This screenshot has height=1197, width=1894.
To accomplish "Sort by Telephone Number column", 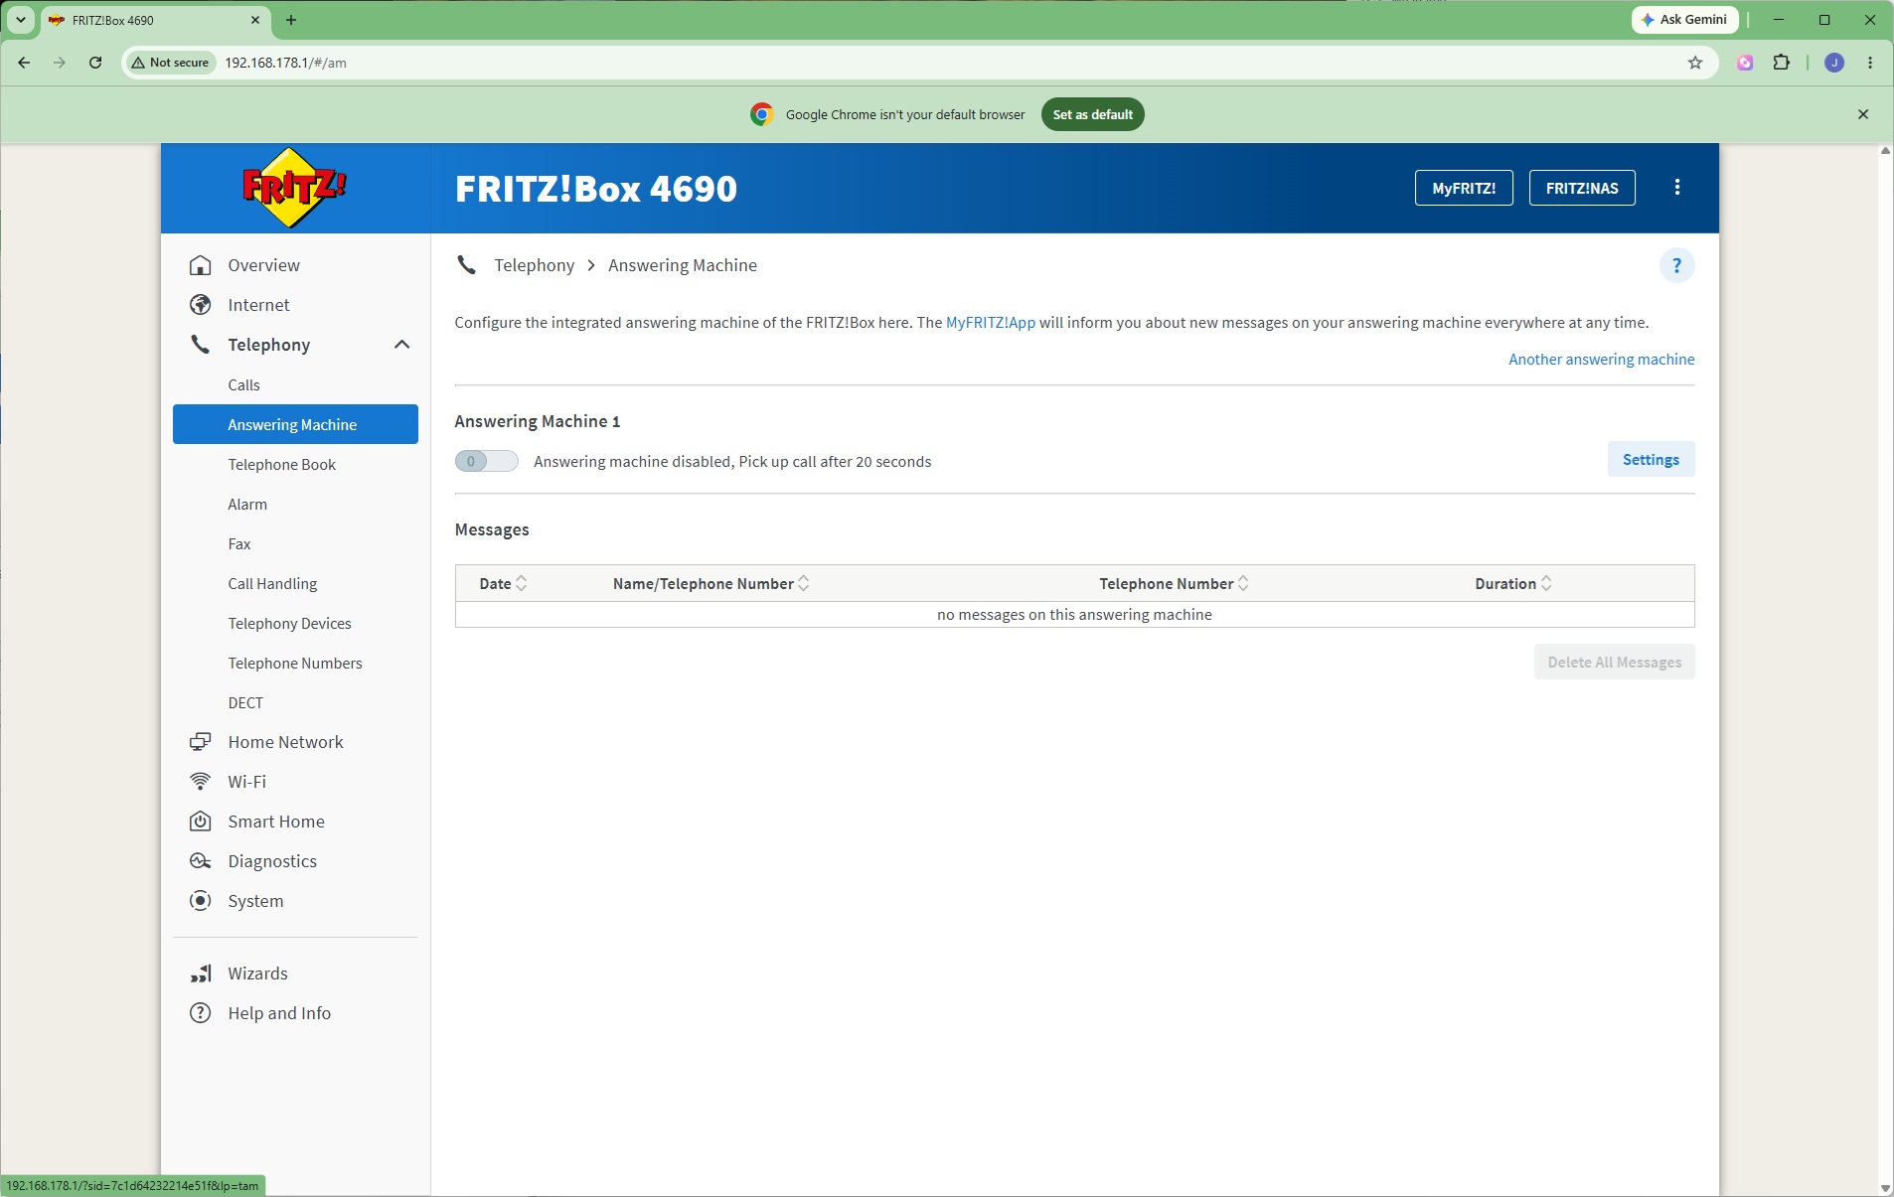I will pos(1174,584).
